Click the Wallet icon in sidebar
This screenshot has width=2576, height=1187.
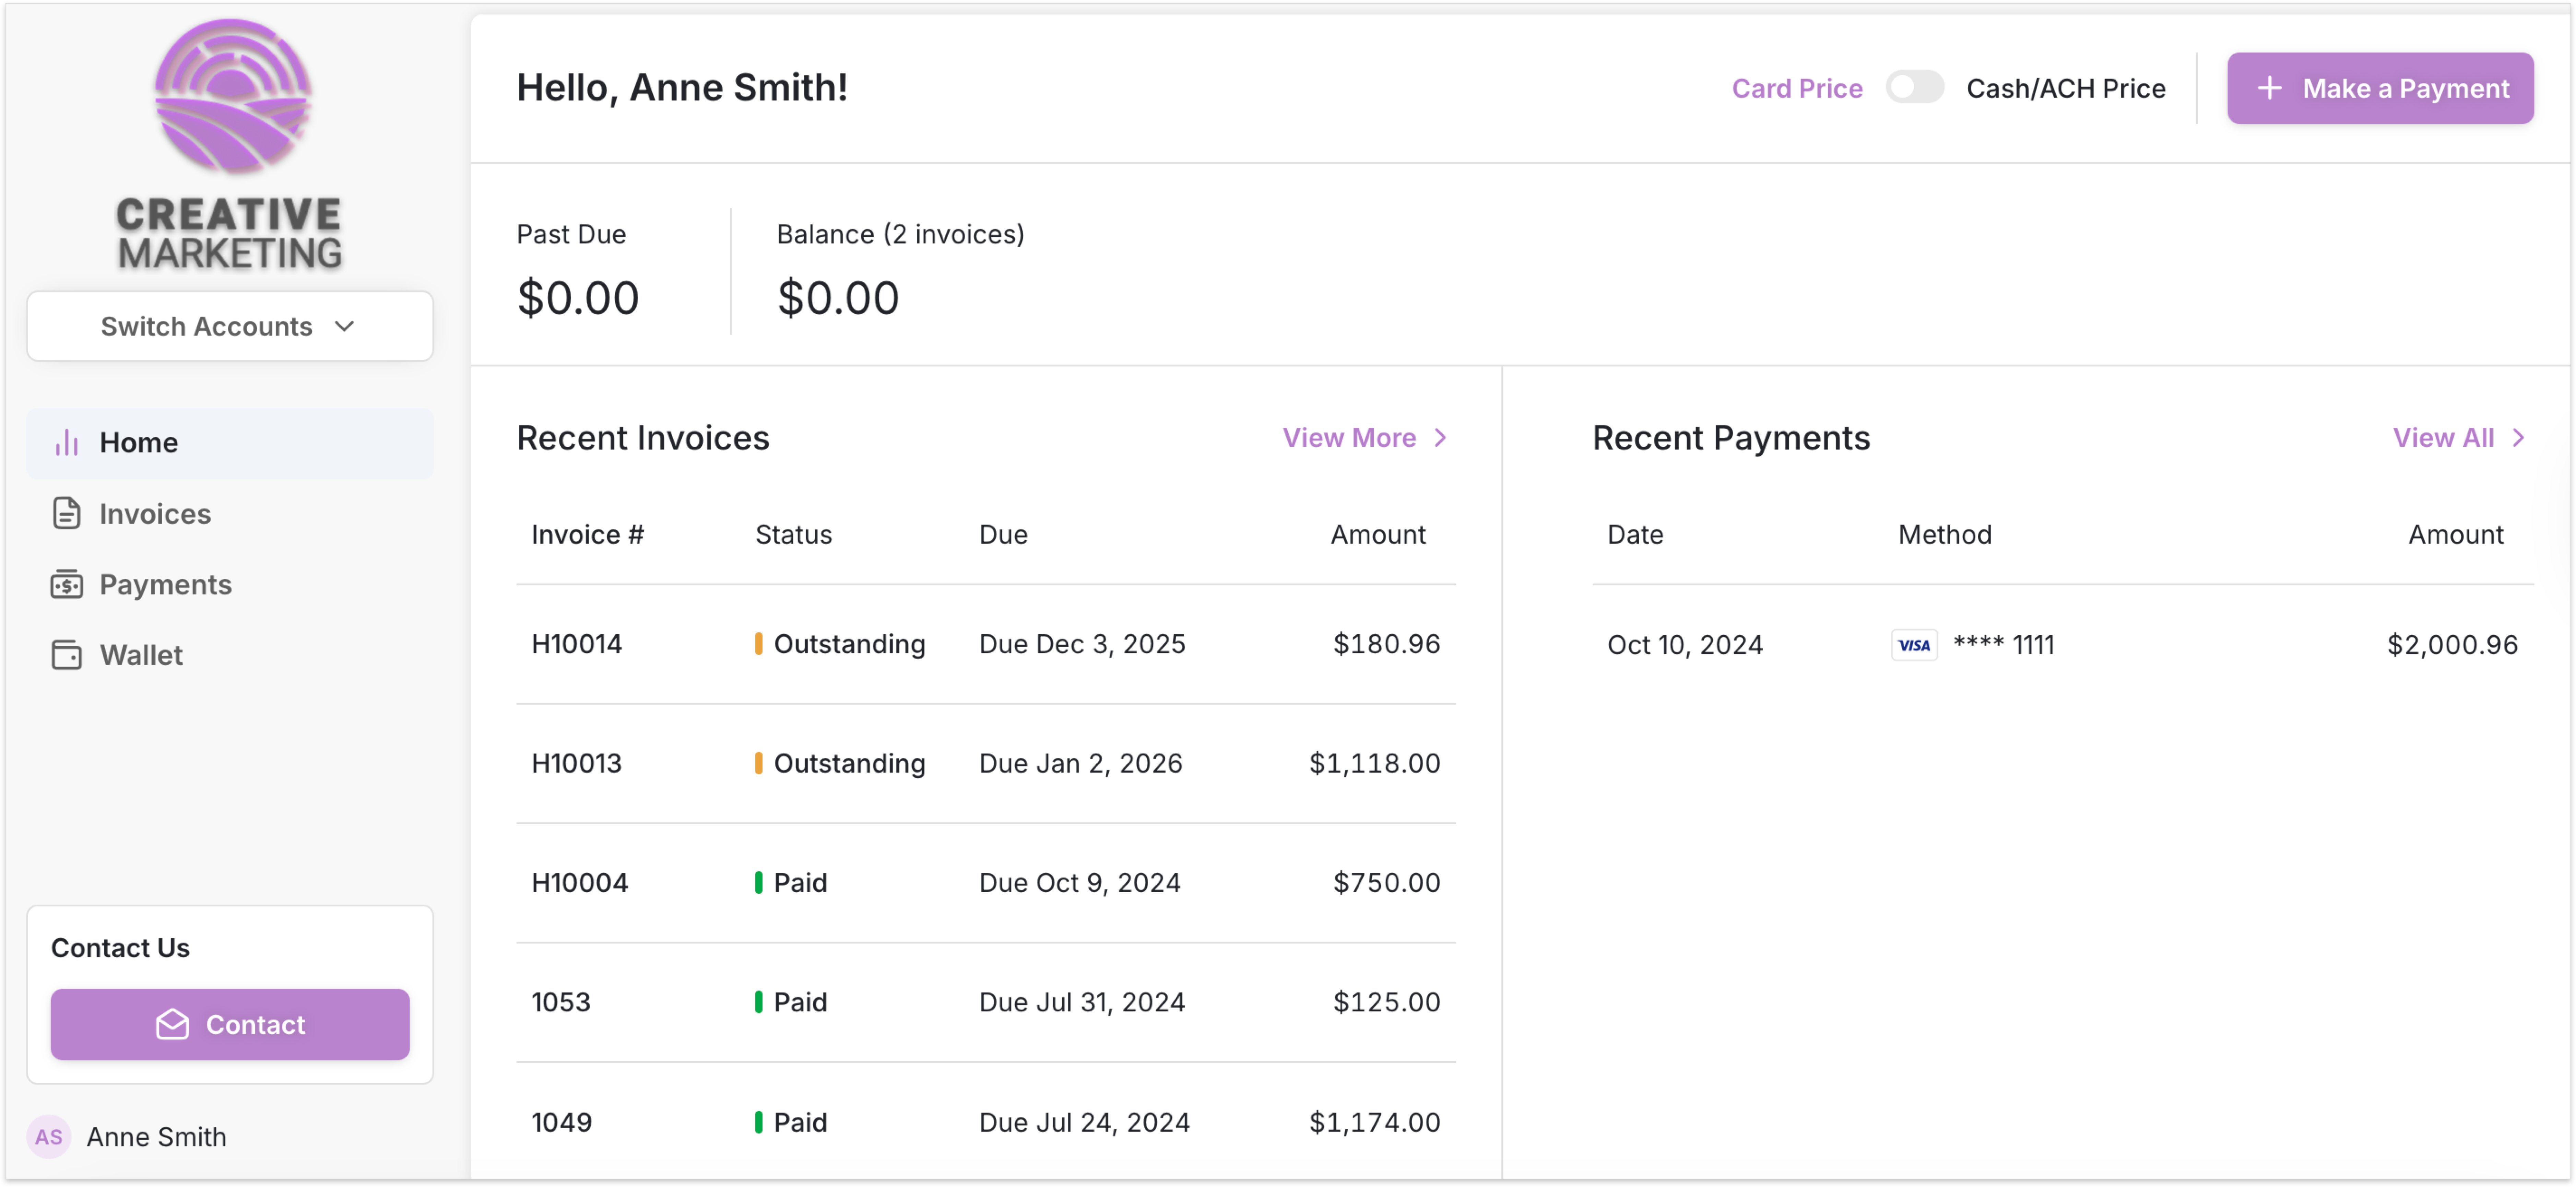67,655
